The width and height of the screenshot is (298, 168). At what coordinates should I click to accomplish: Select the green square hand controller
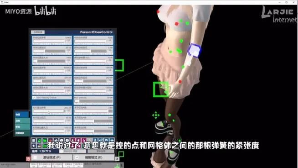coord(160,89)
